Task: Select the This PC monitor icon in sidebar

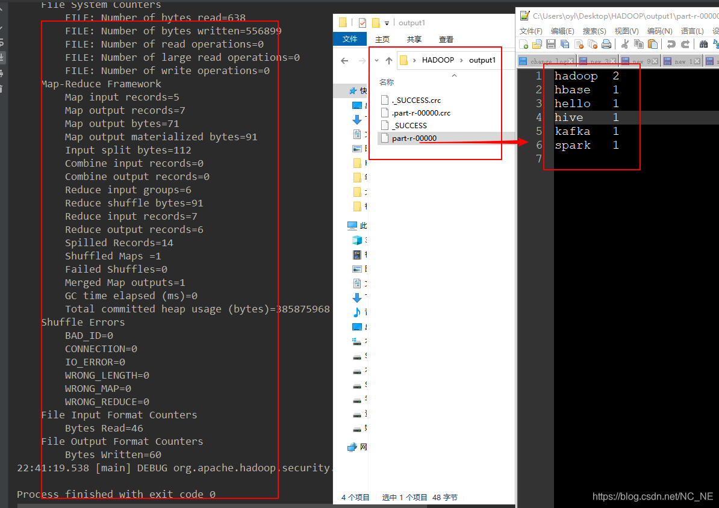Action: coord(352,225)
